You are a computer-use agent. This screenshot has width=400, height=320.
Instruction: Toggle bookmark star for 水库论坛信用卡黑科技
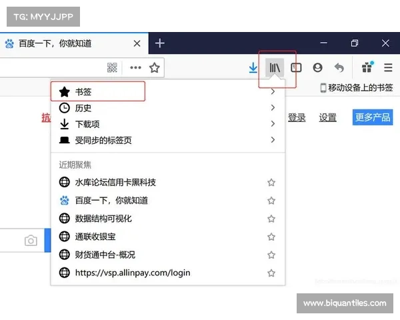[x=271, y=182]
